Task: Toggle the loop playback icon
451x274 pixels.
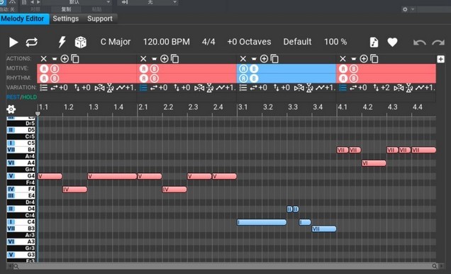Action: (x=31, y=42)
